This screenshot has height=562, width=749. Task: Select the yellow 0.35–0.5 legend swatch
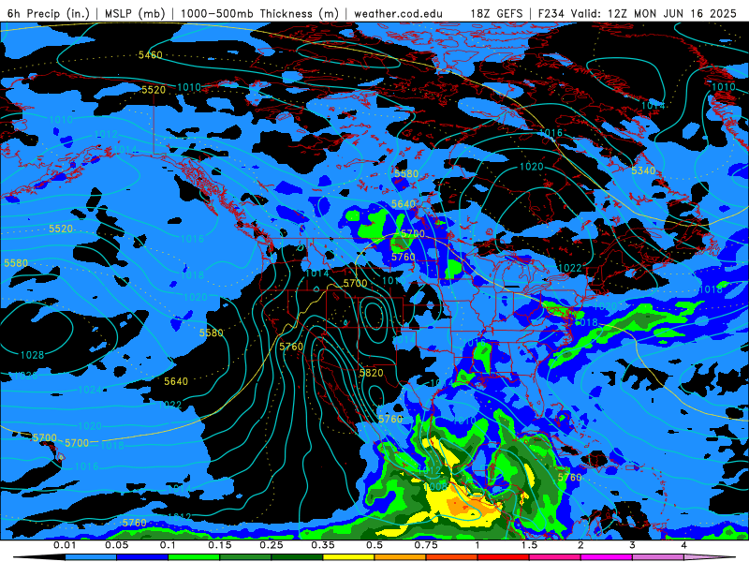(348, 557)
